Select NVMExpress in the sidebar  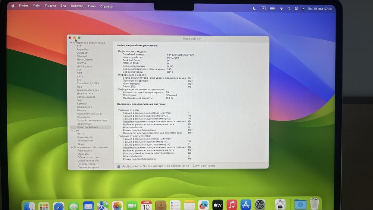pos(84,66)
